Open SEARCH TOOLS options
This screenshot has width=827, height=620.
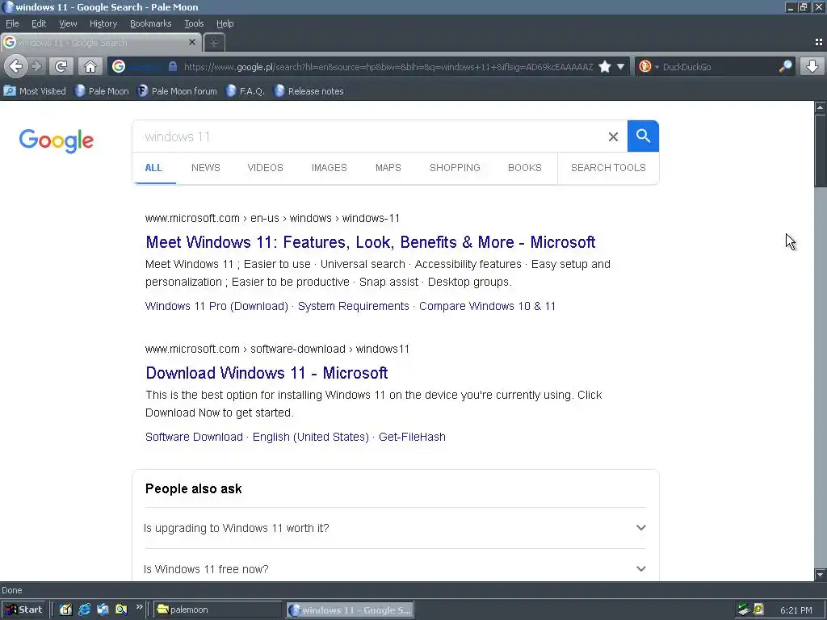(608, 168)
